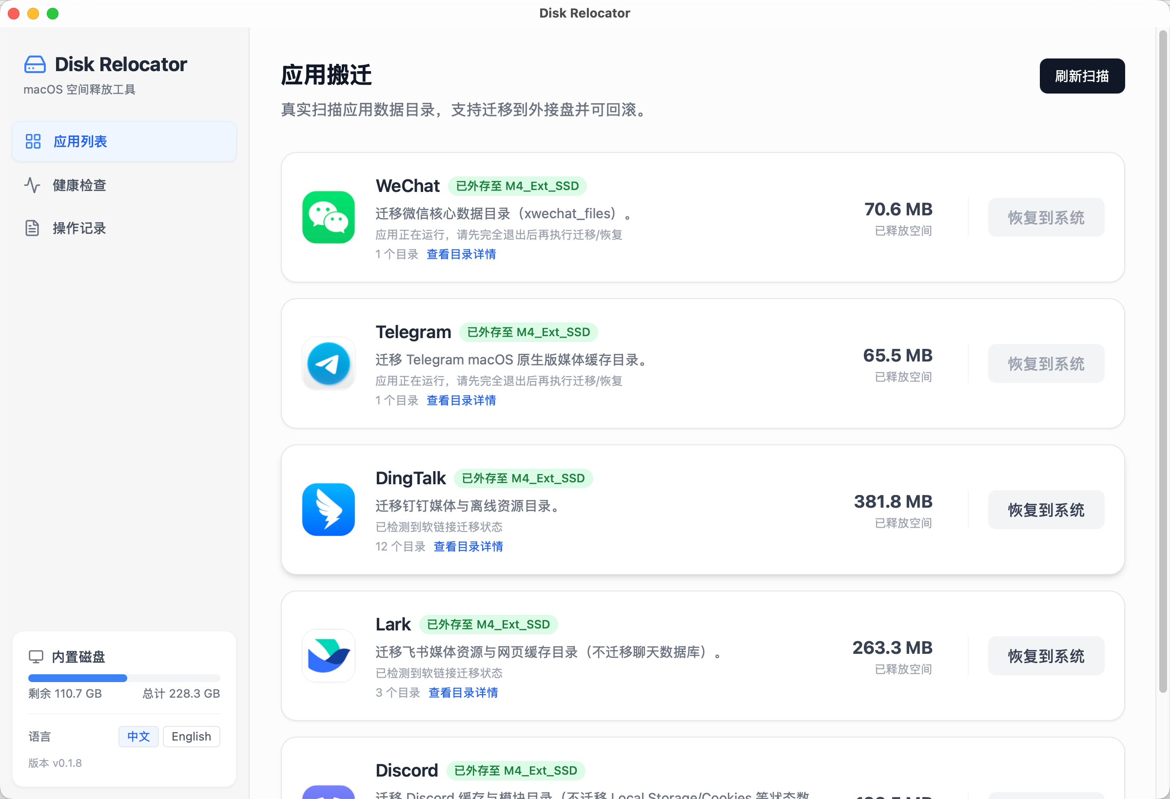The image size is (1170, 799).
Task: Expand DingTalk 查看目录详情 link
Action: click(x=468, y=546)
